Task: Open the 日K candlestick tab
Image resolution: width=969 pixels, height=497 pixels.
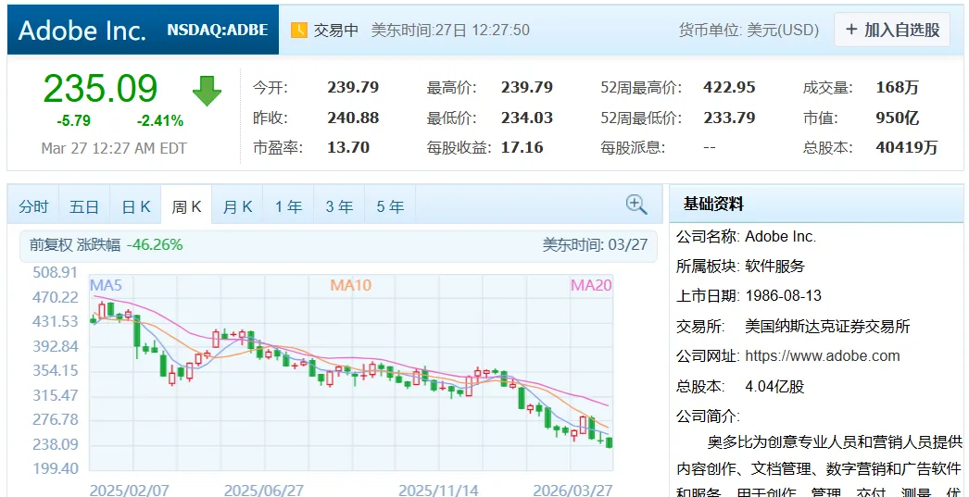Action: [135, 206]
